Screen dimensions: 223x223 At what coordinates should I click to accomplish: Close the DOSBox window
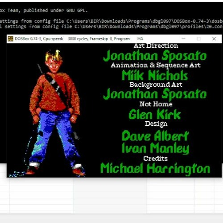tap(214, 39)
